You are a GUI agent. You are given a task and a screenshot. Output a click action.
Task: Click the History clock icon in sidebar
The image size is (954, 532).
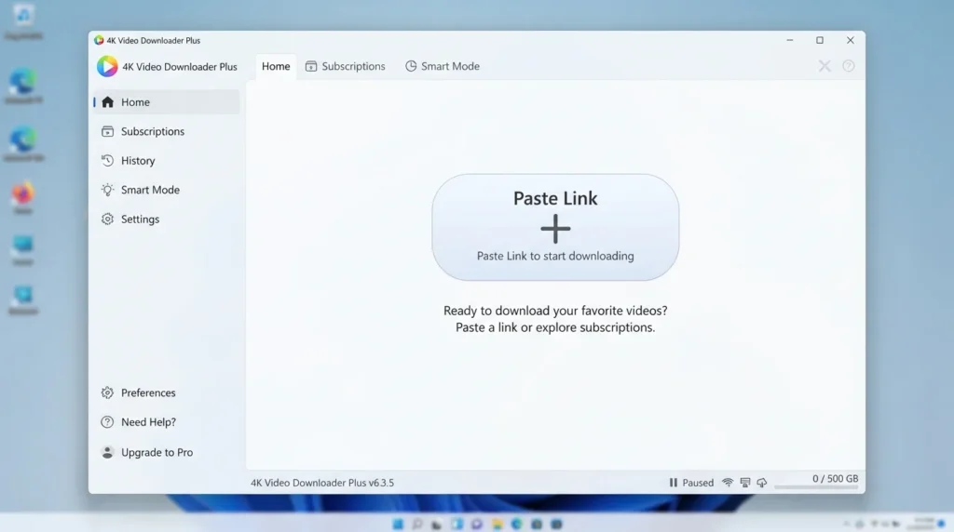[108, 160]
